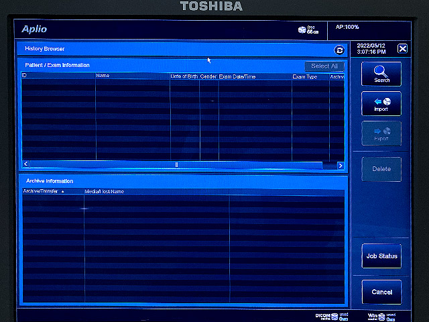This screenshot has height=322, width=429.
Task: Click the Delete button
Action: 381,169
